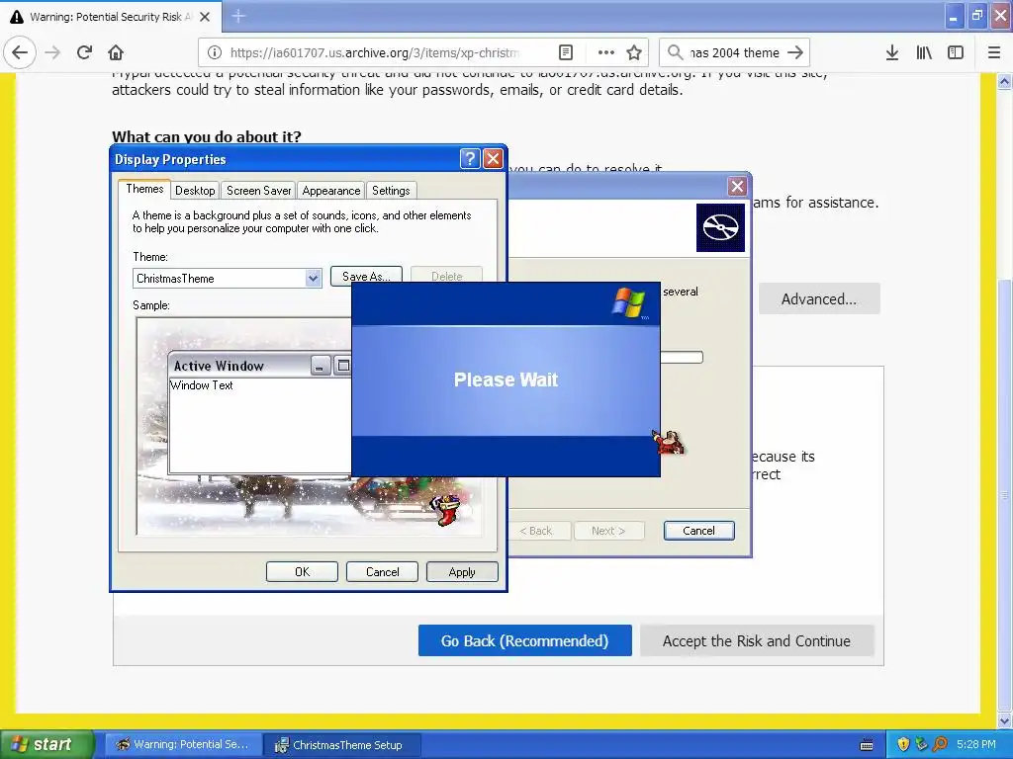
Task: Click the help question mark in Display Properties
Action: 470,158
